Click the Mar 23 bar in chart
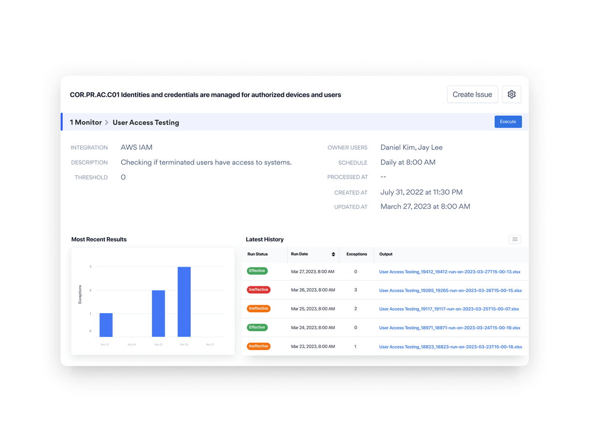Viewport: 590px width, 442px height. pyautogui.click(x=106, y=325)
